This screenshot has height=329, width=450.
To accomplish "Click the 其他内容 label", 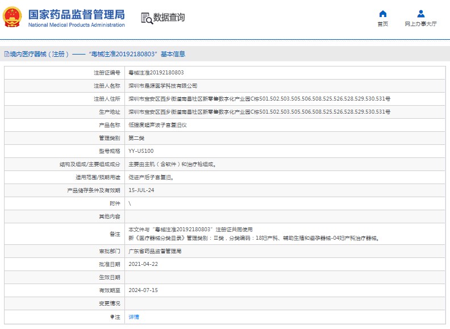I will (109, 216).
